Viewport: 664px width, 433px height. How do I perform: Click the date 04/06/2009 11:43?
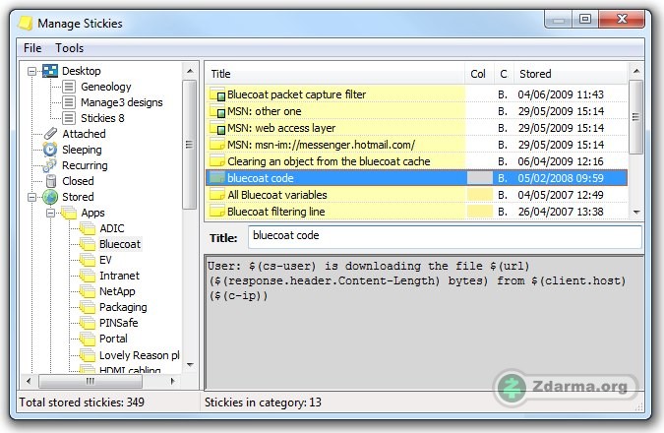pyautogui.click(x=561, y=94)
